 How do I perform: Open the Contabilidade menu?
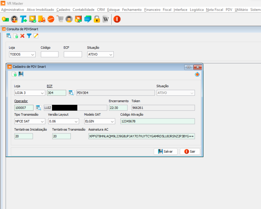coord(83,10)
